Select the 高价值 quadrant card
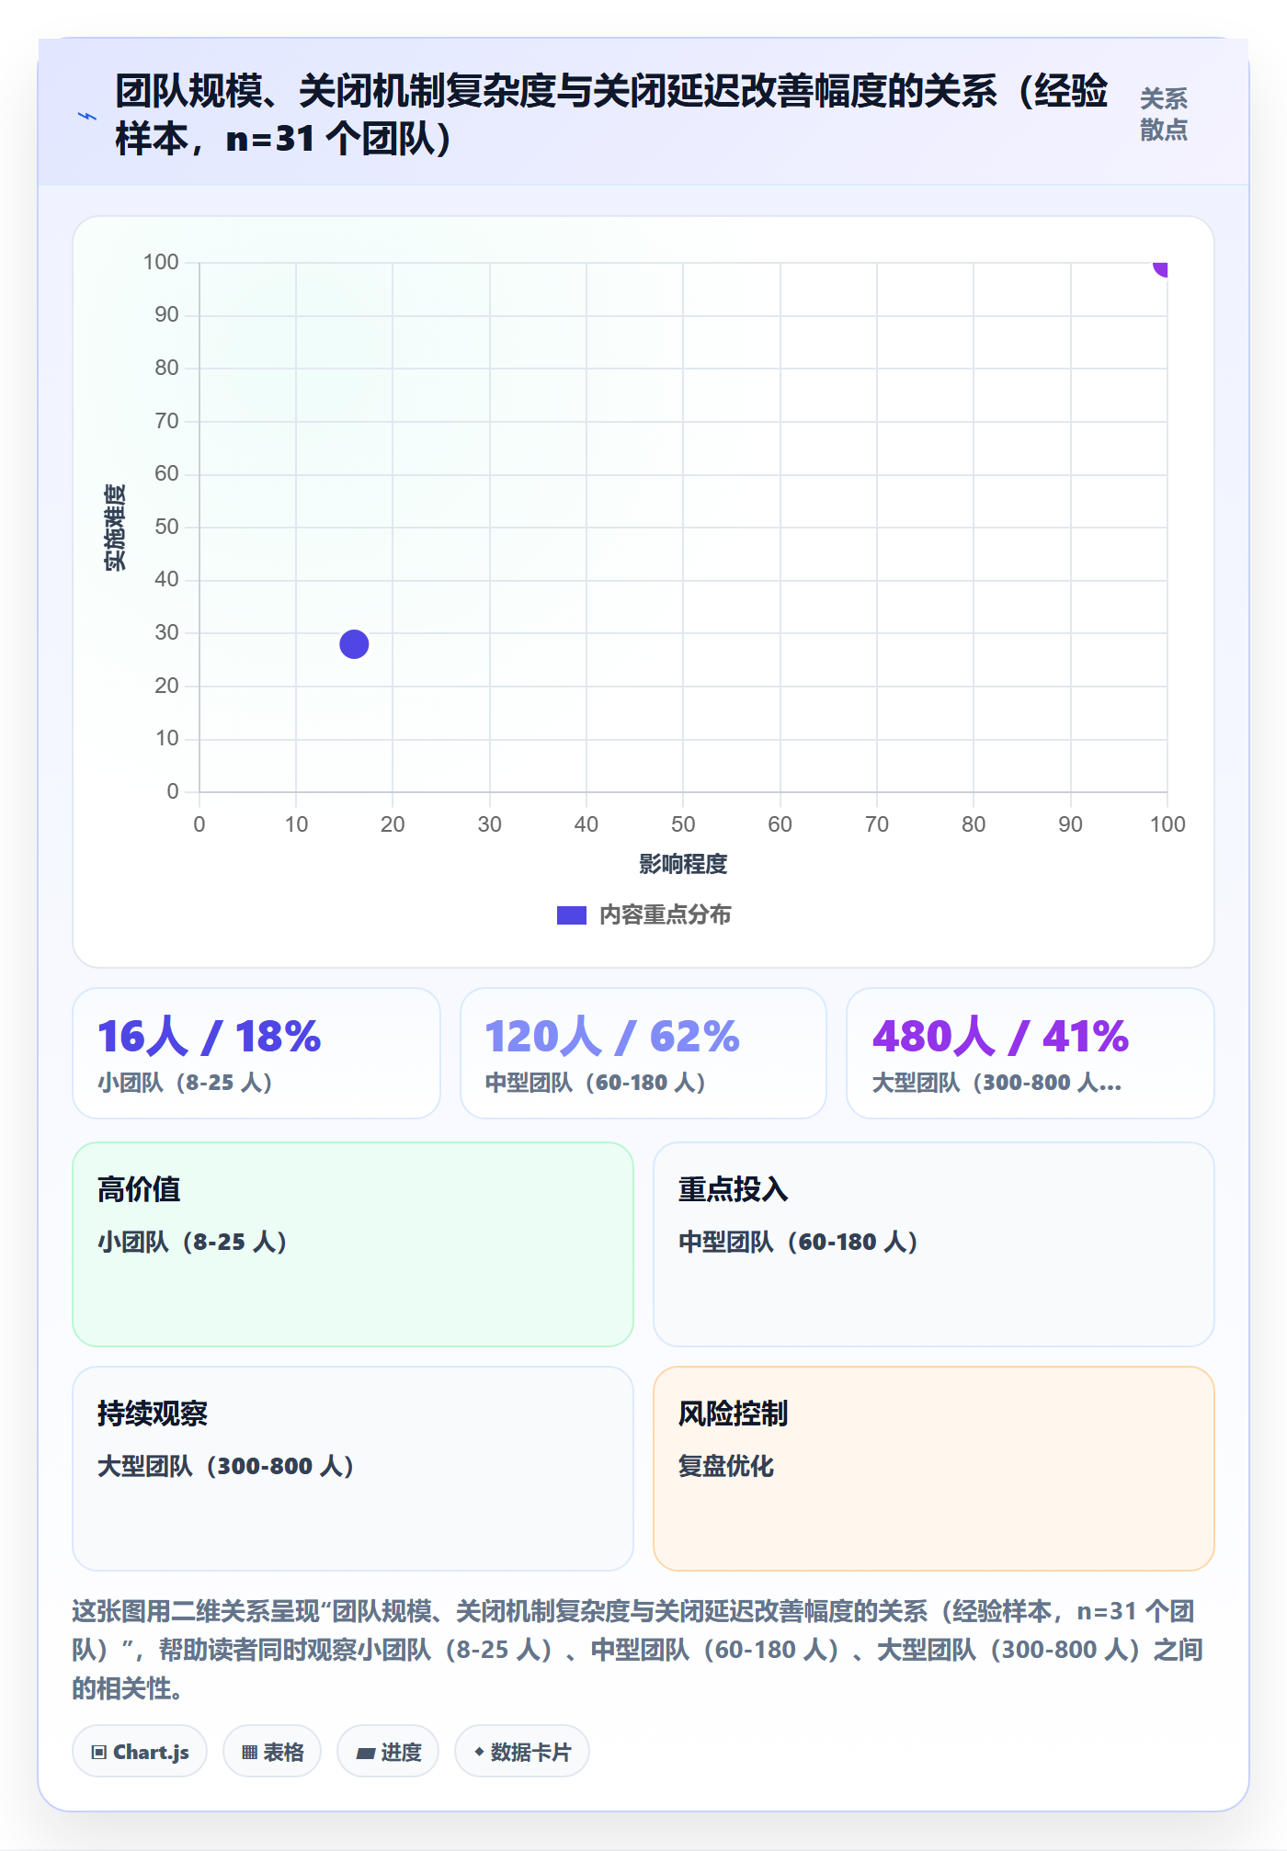The image size is (1287, 1851). (353, 1244)
